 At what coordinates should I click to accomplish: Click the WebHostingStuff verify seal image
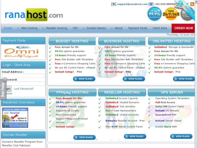tap(15, 118)
